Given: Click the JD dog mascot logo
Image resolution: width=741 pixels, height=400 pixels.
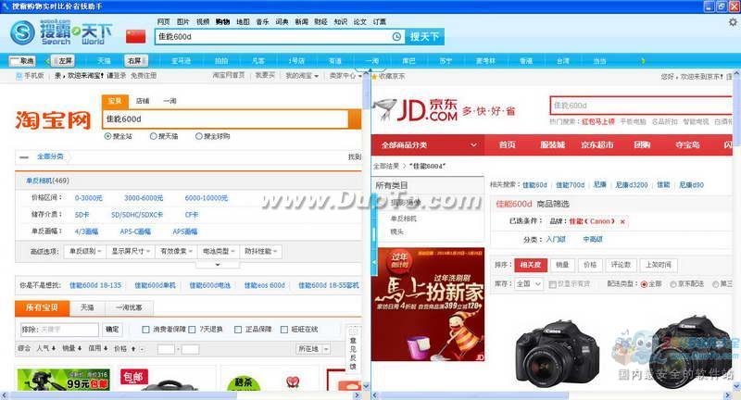Looking at the screenshot, I should [384, 109].
